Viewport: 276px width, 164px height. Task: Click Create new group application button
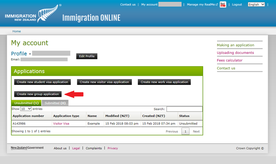point(38,94)
